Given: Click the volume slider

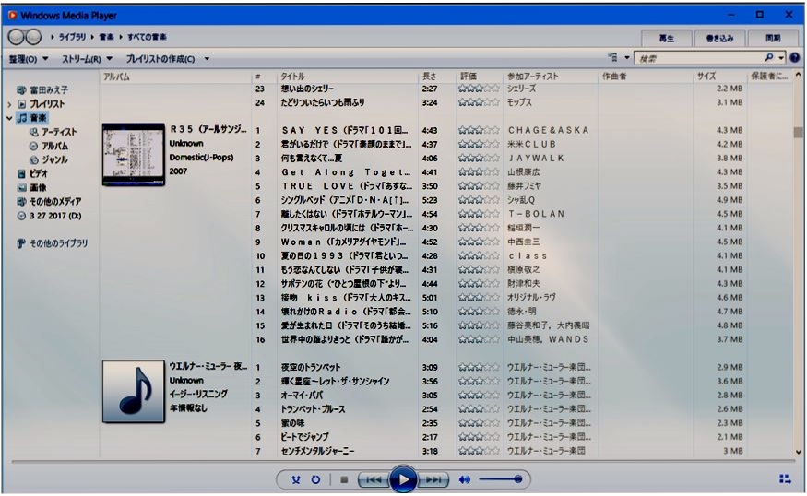Looking at the screenshot, I should pyautogui.click(x=501, y=479).
